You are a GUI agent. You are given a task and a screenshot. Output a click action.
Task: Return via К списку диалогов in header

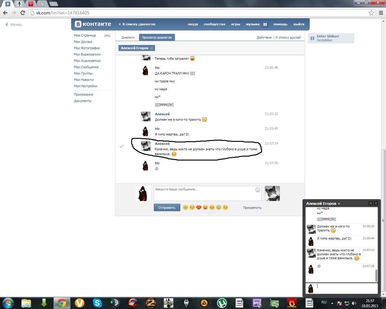pos(137,24)
